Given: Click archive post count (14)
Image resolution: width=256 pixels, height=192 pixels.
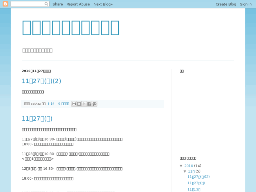Looking at the screenshot, I should click(198, 166).
